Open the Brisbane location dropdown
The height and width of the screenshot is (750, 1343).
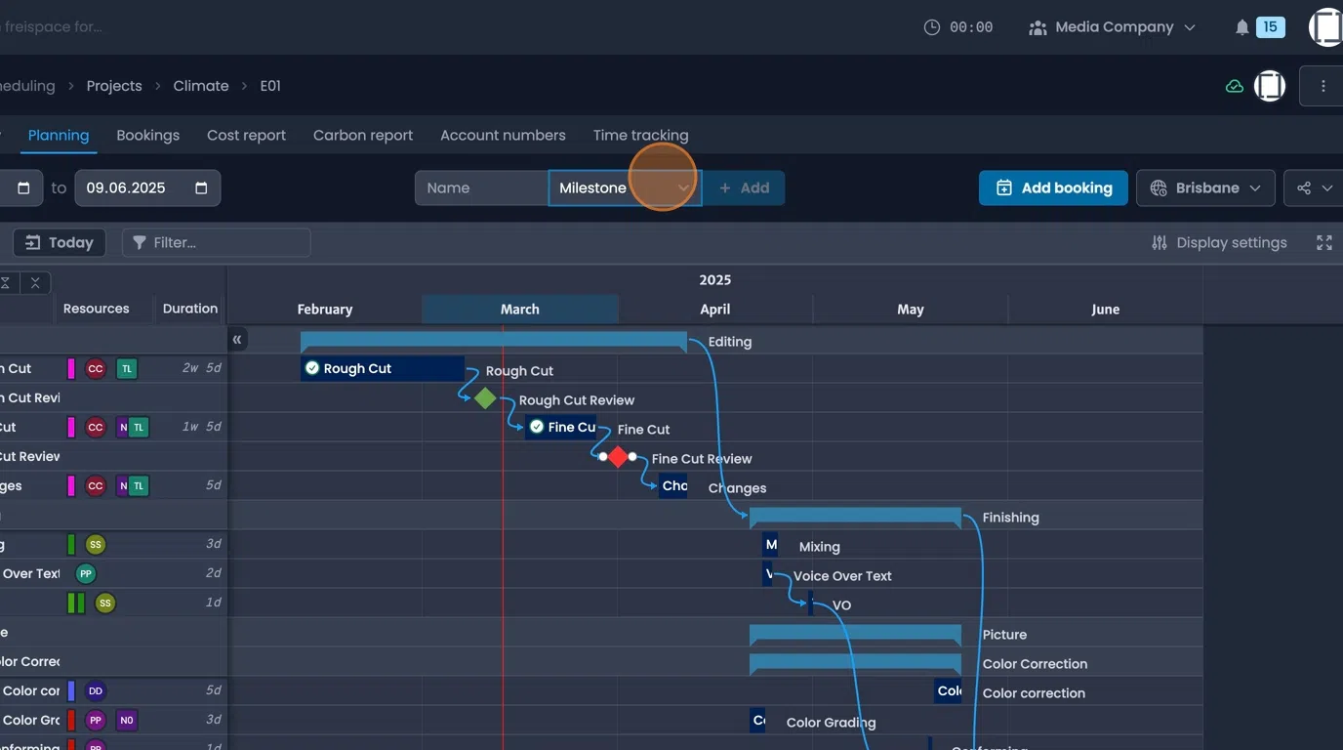tap(1205, 187)
